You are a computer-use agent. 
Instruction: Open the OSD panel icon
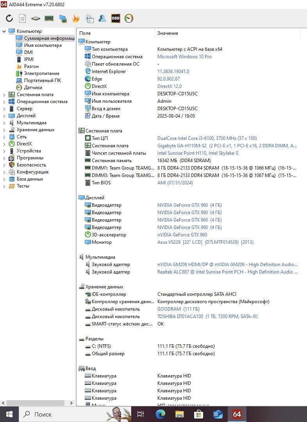(116, 18)
